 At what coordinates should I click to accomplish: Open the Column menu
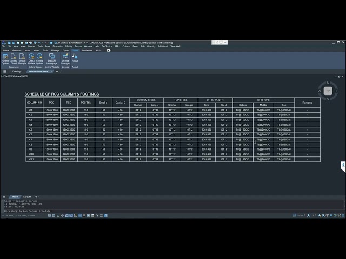126,46
